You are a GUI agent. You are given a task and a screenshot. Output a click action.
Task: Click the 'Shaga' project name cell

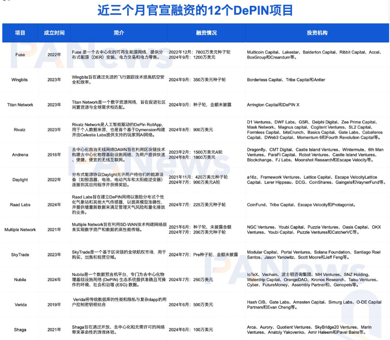coord(20,330)
